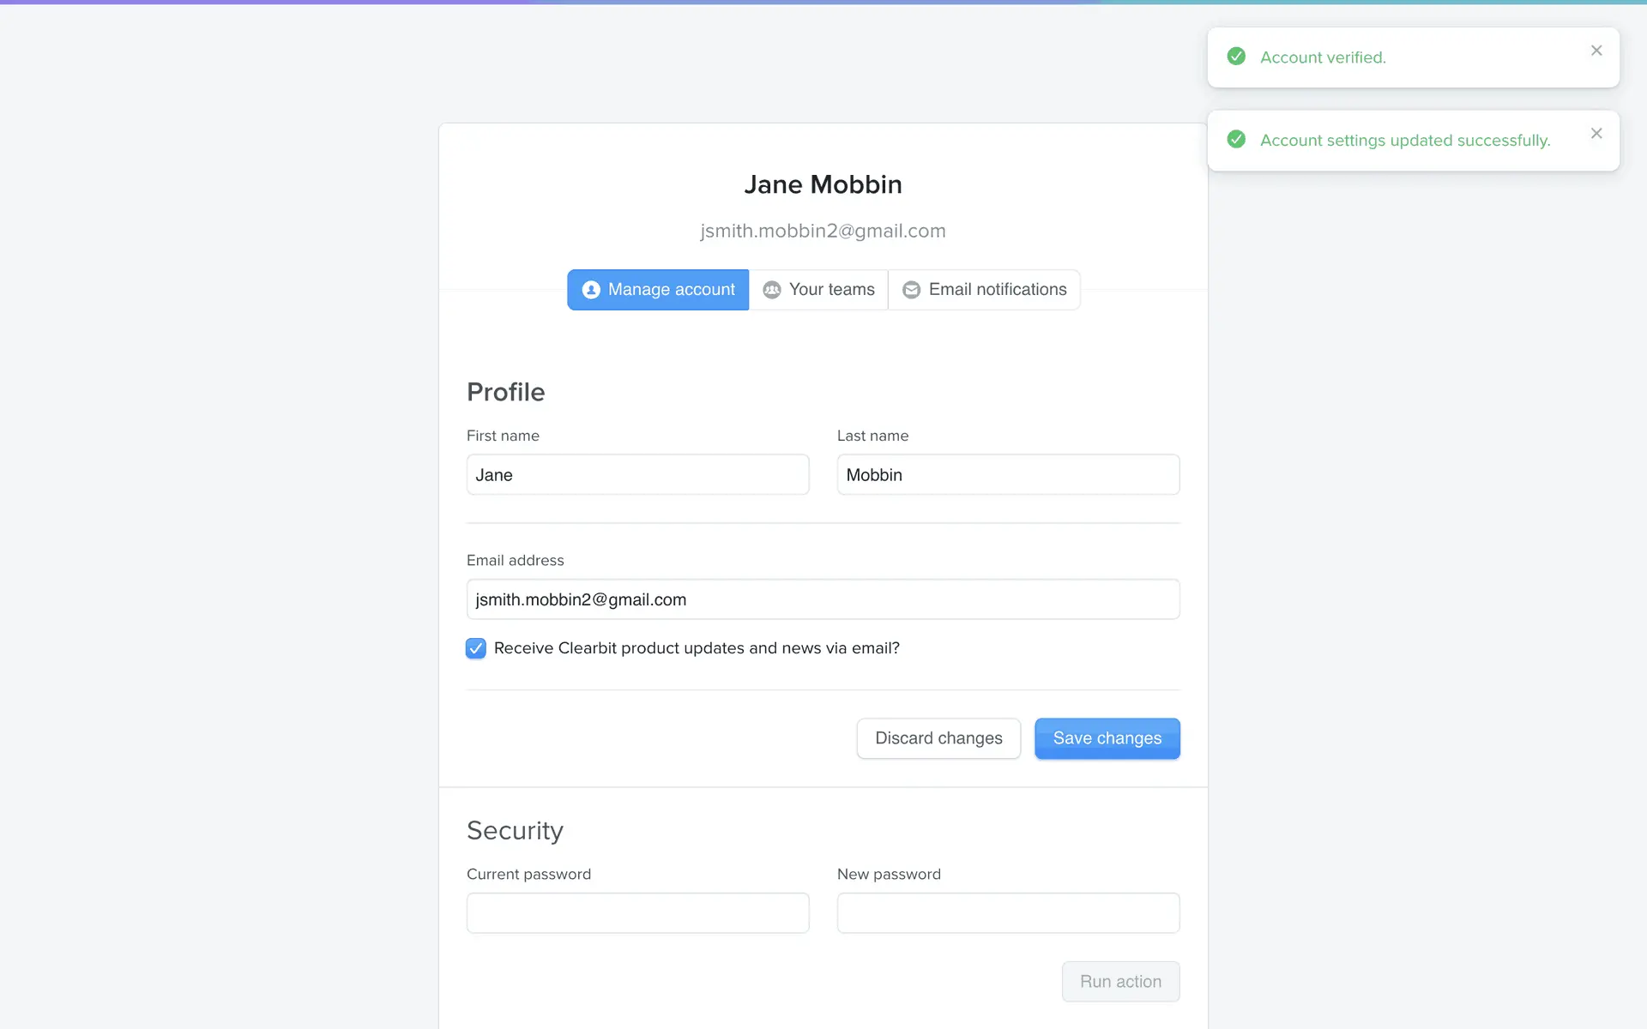Click the Your teams group icon
This screenshot has height=1029, width=1647.
772,290
